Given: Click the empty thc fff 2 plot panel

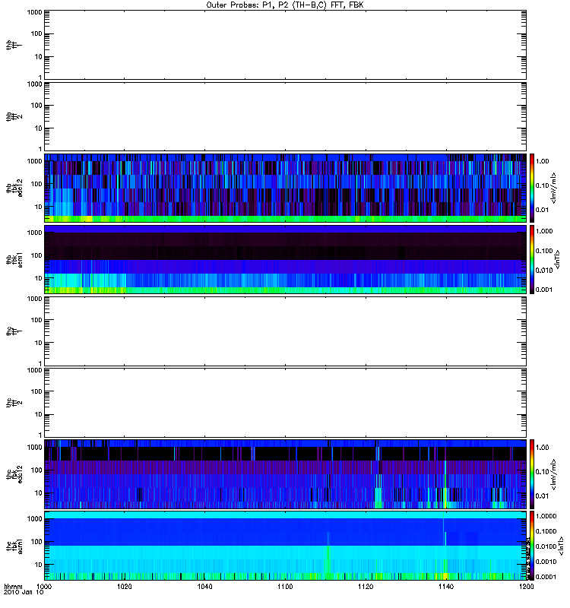Looking at the screenshot, I should click(286, 403).
